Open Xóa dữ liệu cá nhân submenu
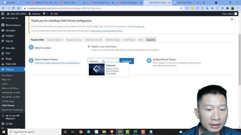This screenshot has height=135, width=241. 11,97
